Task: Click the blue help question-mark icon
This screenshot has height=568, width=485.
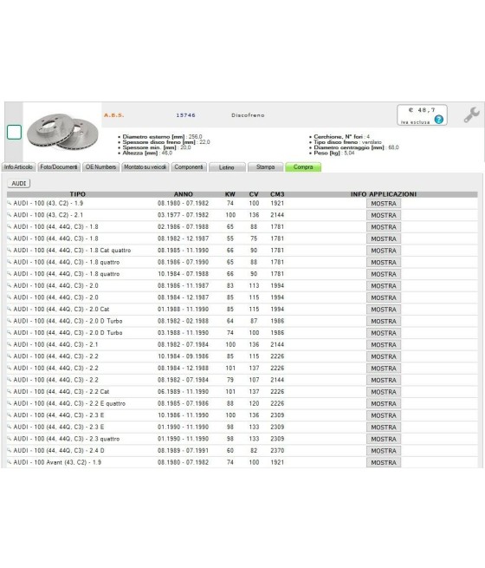Action: (x=439, y=119)
